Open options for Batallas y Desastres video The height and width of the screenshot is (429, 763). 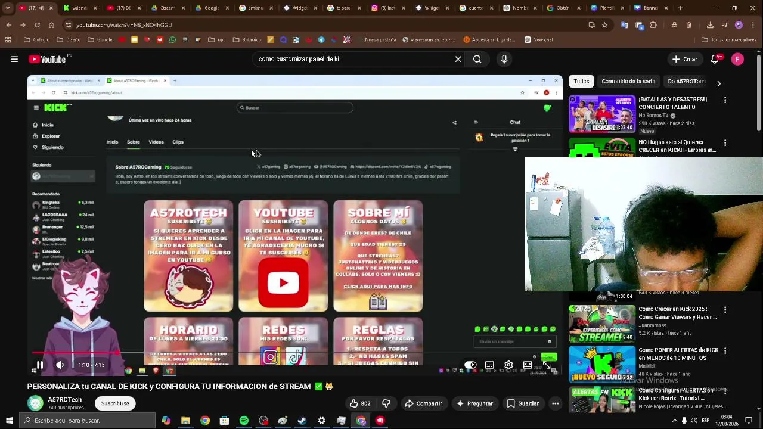pos(725,100)
